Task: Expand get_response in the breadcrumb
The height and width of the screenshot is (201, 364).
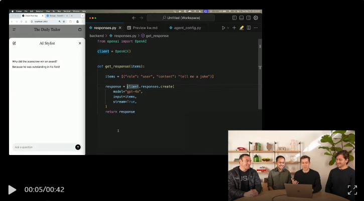Action: [157, 36]
